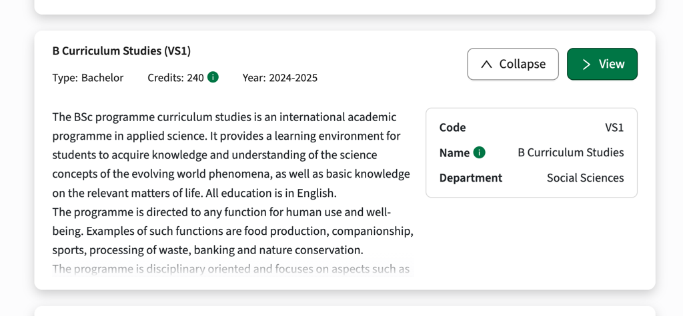Select the "Type: Bachelor" text
This screenshot has height=316, width=683.
pos(88,78)
